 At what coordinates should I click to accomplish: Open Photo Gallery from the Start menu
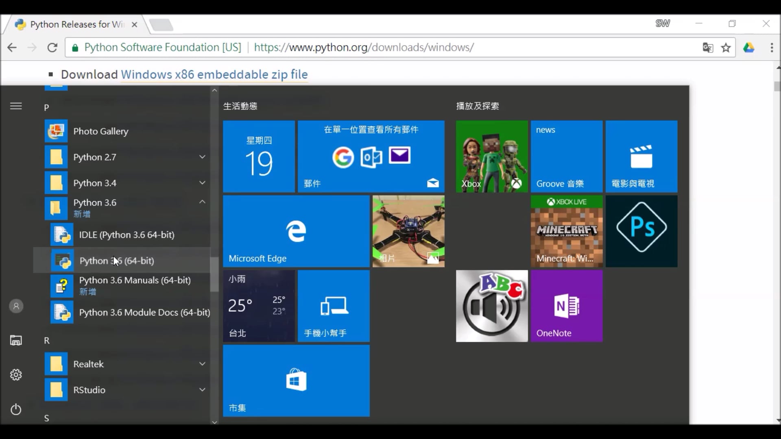pos(100,131)
